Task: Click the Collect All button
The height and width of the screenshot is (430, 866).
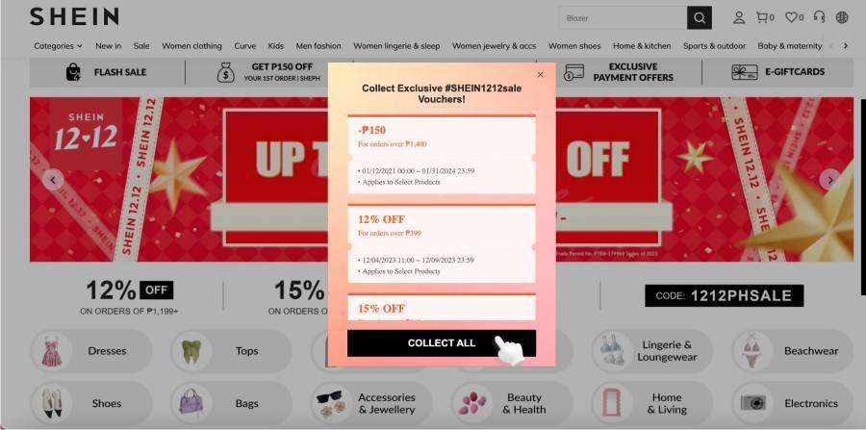Action: coord(442,342)
